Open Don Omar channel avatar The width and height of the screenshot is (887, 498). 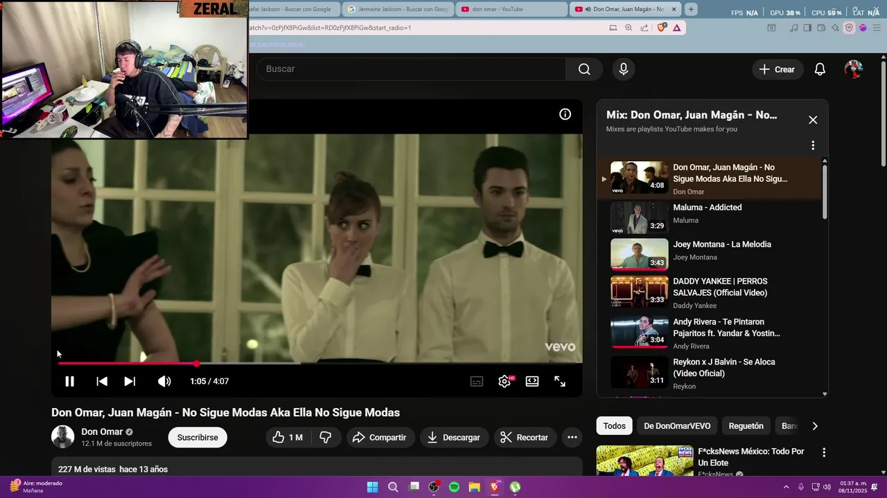63,436
